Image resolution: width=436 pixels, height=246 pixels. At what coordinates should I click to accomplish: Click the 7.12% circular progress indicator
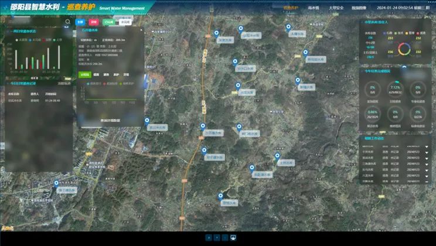[x=395, y=89]
